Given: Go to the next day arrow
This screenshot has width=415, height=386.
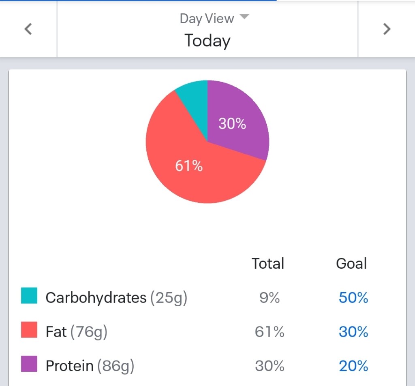Looking at the screenshot, I should pyautogui.click(x=387, y=29).
